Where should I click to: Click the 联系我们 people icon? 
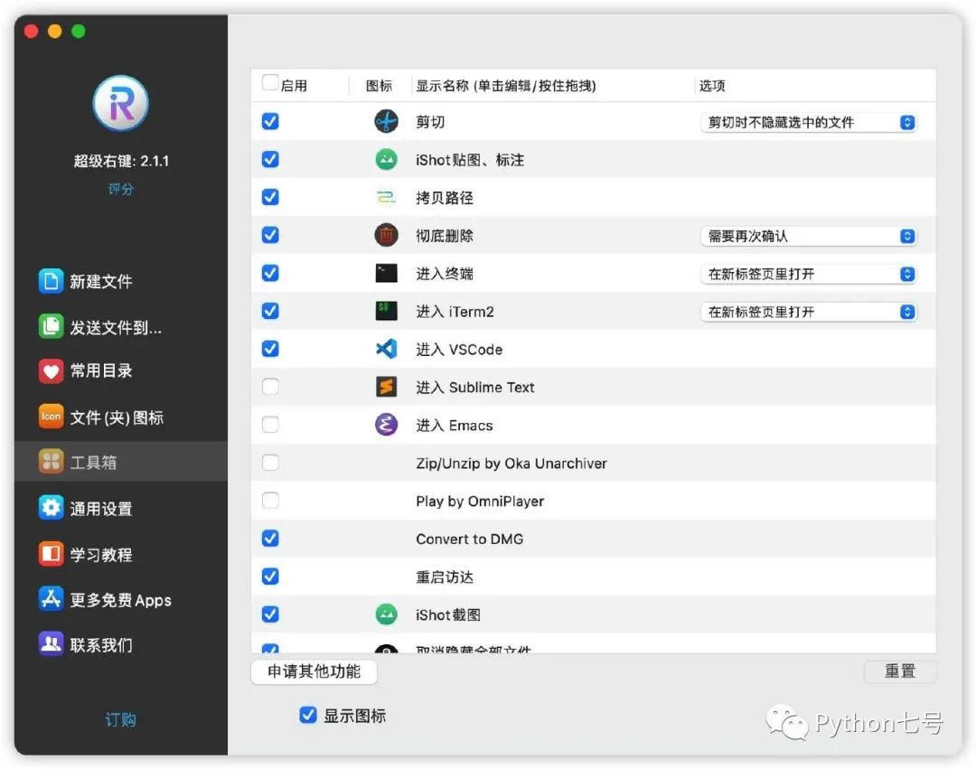pos(51,644)
